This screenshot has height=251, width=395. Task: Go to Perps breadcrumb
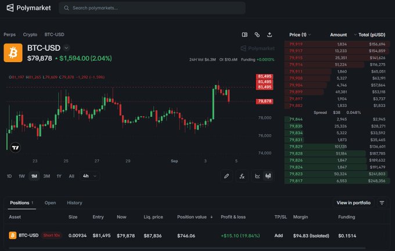point(9,34)
